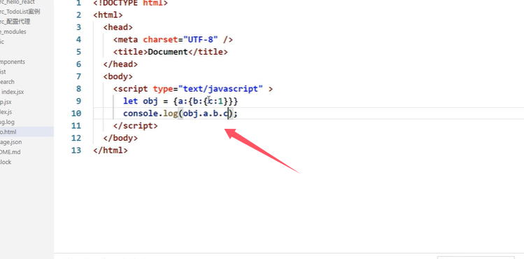Click the opening <head> tag on line 3
The width and height of the screenshot is (524, 259).
click(x=118, y=27)
